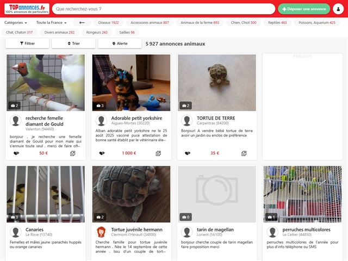The height and width of the screenshot is (261, 348).
Task: Open the Tortue juvénile hermann title
Action: (x=136, y=229)
